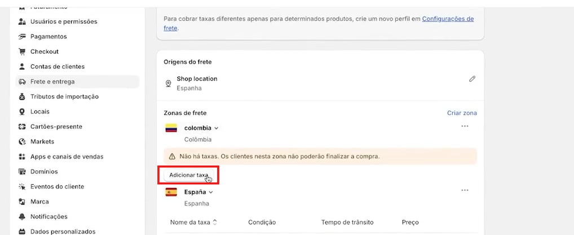Expand the colombia zone chevron
Image resolution: width=574 pixels, height=235 pixels.
[217, 128]
